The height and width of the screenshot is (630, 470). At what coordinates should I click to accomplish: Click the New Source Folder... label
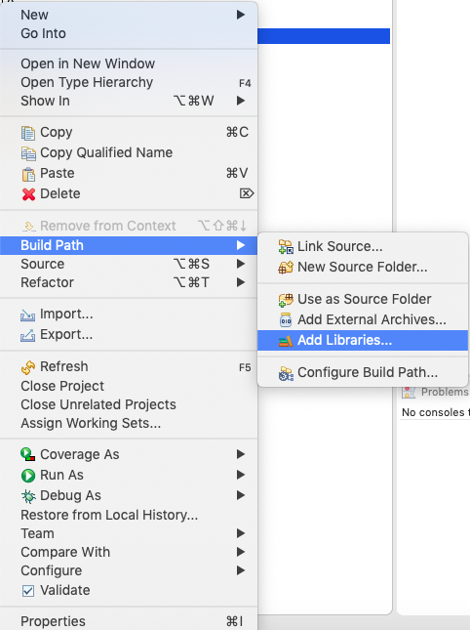tap(363, 267)
